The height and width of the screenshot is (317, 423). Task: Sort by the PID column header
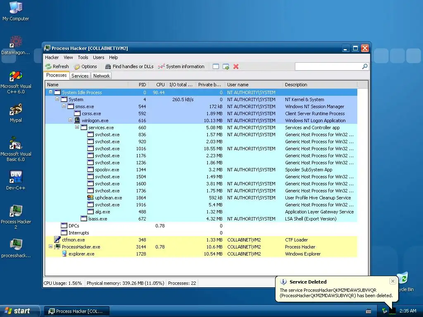point(138,85)
